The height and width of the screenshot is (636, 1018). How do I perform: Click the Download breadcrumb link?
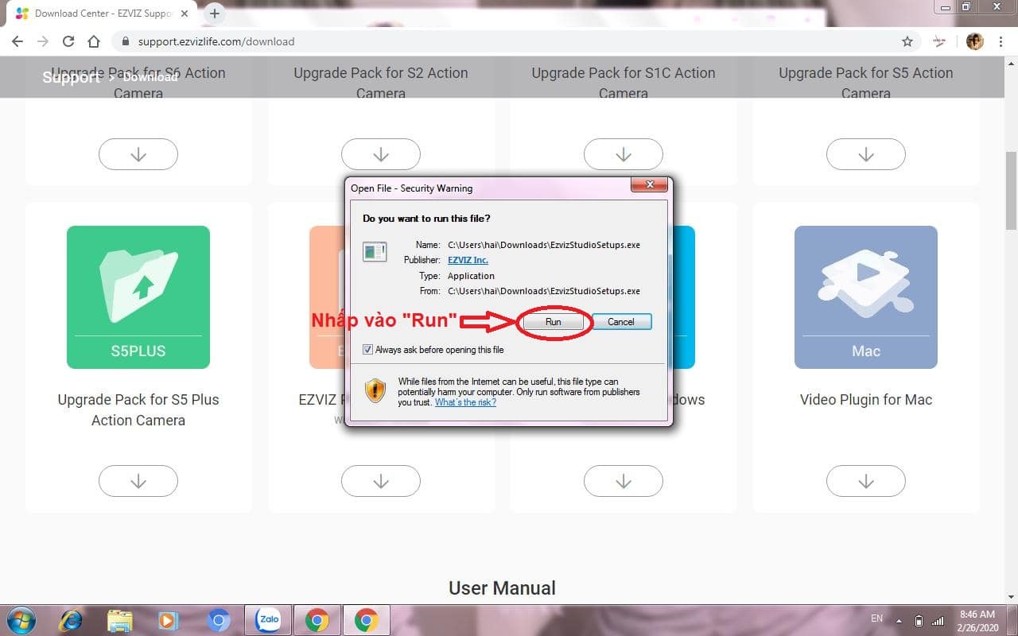pos(150,77)
